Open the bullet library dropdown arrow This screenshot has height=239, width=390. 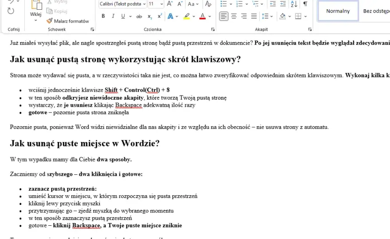click(231, 4)
